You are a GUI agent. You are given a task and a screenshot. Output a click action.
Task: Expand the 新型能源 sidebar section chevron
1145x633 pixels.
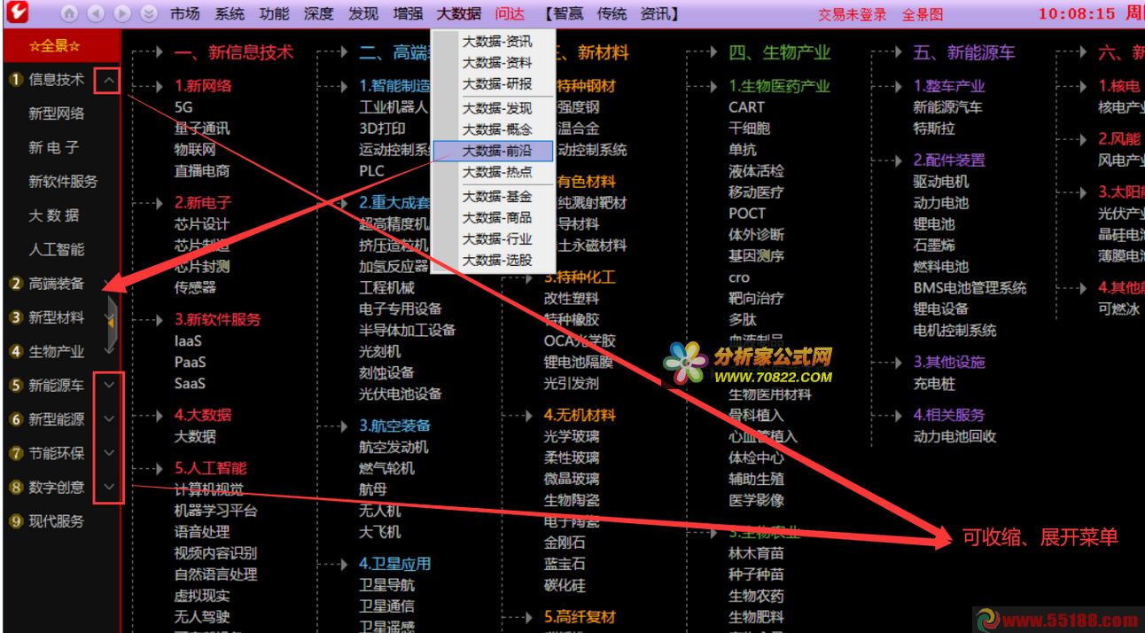[x=108, y=418]
